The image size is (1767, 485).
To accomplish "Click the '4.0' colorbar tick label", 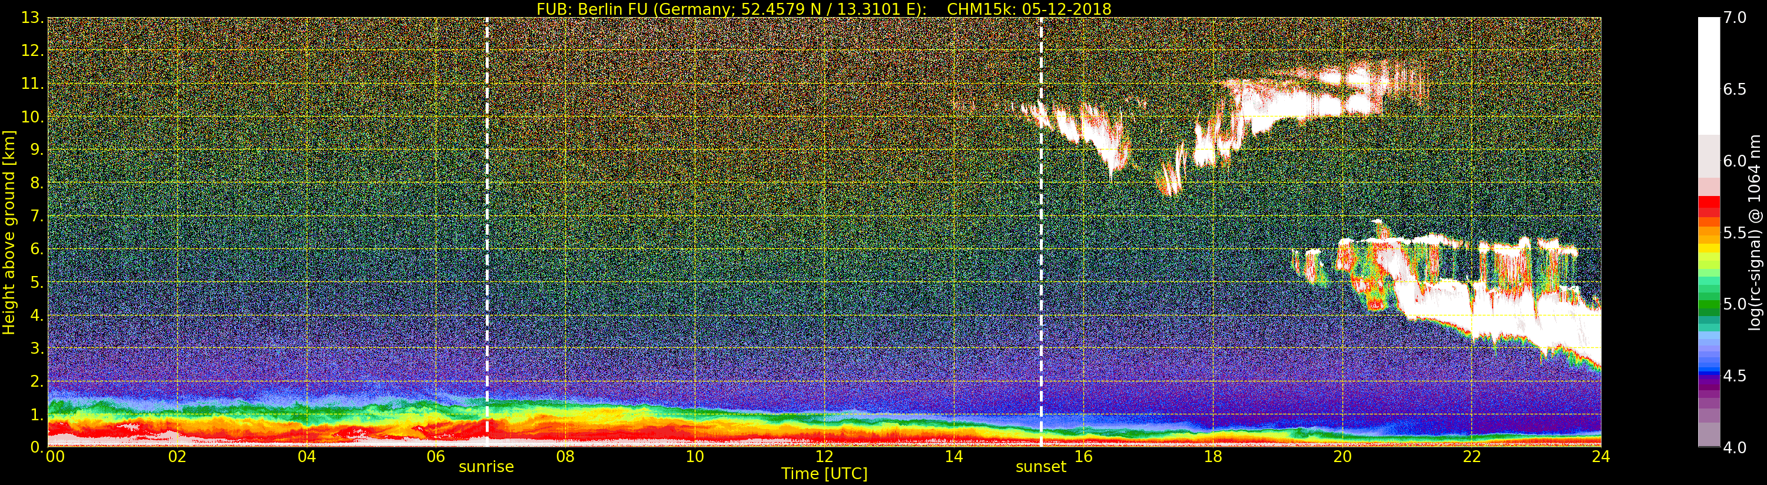I will pos(1735,447).
